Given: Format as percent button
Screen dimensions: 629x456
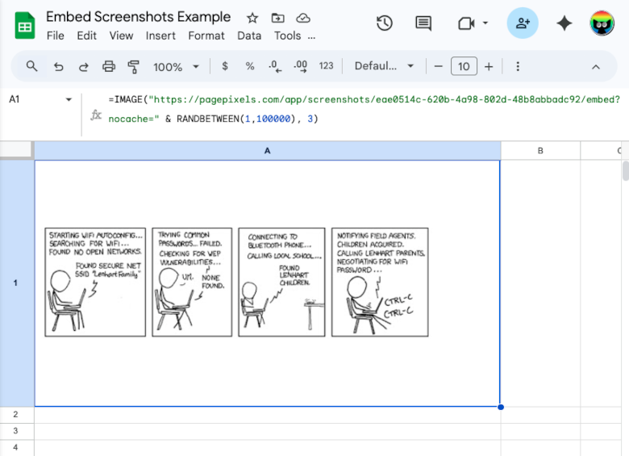Looking at the screenshot, I should 250,66.
